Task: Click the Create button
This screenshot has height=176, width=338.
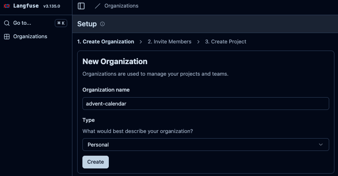Action: [96, 162]
